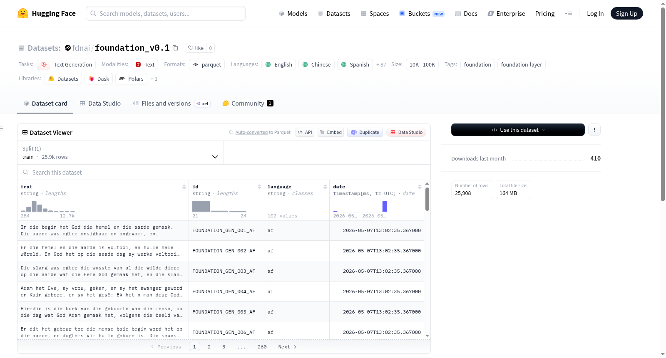Switch to the Dataset card tab
666x358 pixels.
[45, 104]
